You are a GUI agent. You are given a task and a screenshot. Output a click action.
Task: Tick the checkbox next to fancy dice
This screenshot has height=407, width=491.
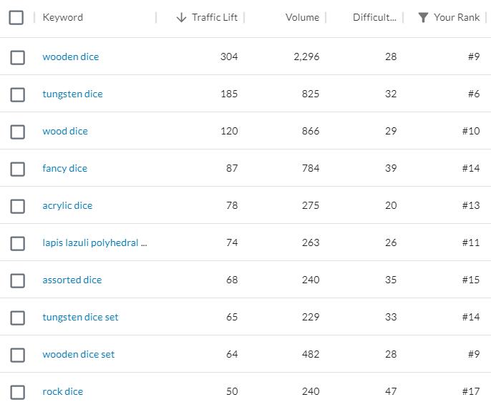coord(18,169)
